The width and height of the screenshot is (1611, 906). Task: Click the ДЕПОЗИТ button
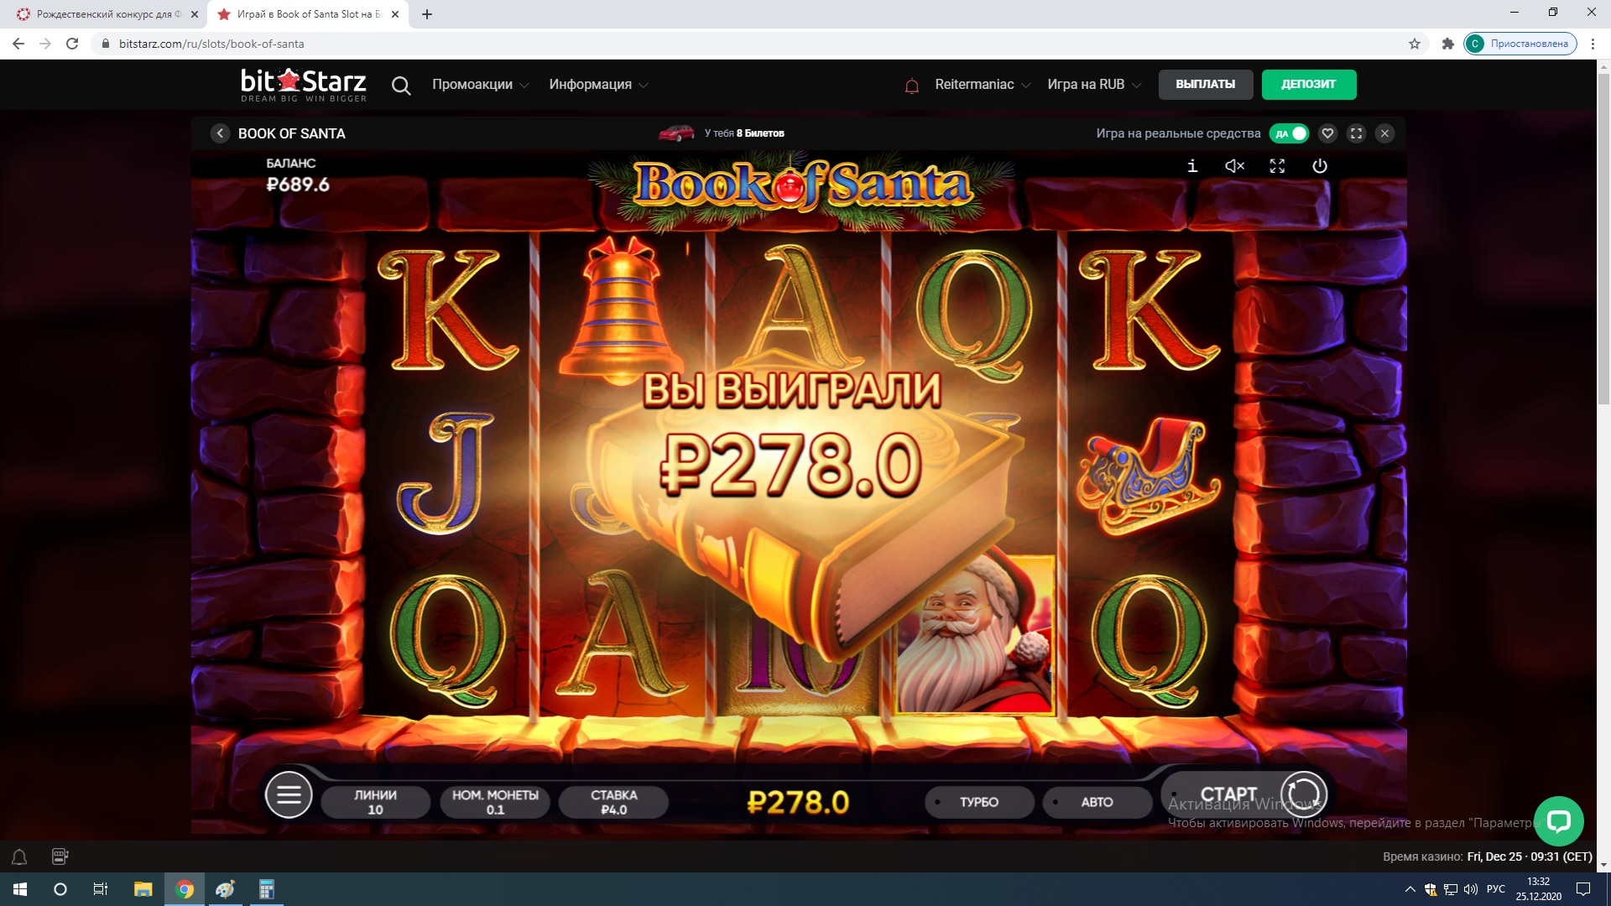[1308, 85]
